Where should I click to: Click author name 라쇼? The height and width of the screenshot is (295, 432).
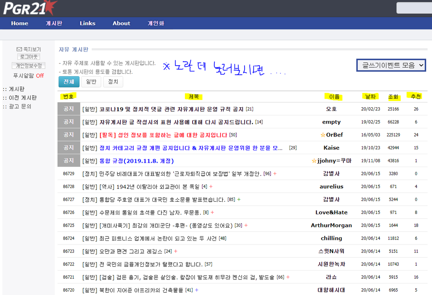(x=331, y=277)
